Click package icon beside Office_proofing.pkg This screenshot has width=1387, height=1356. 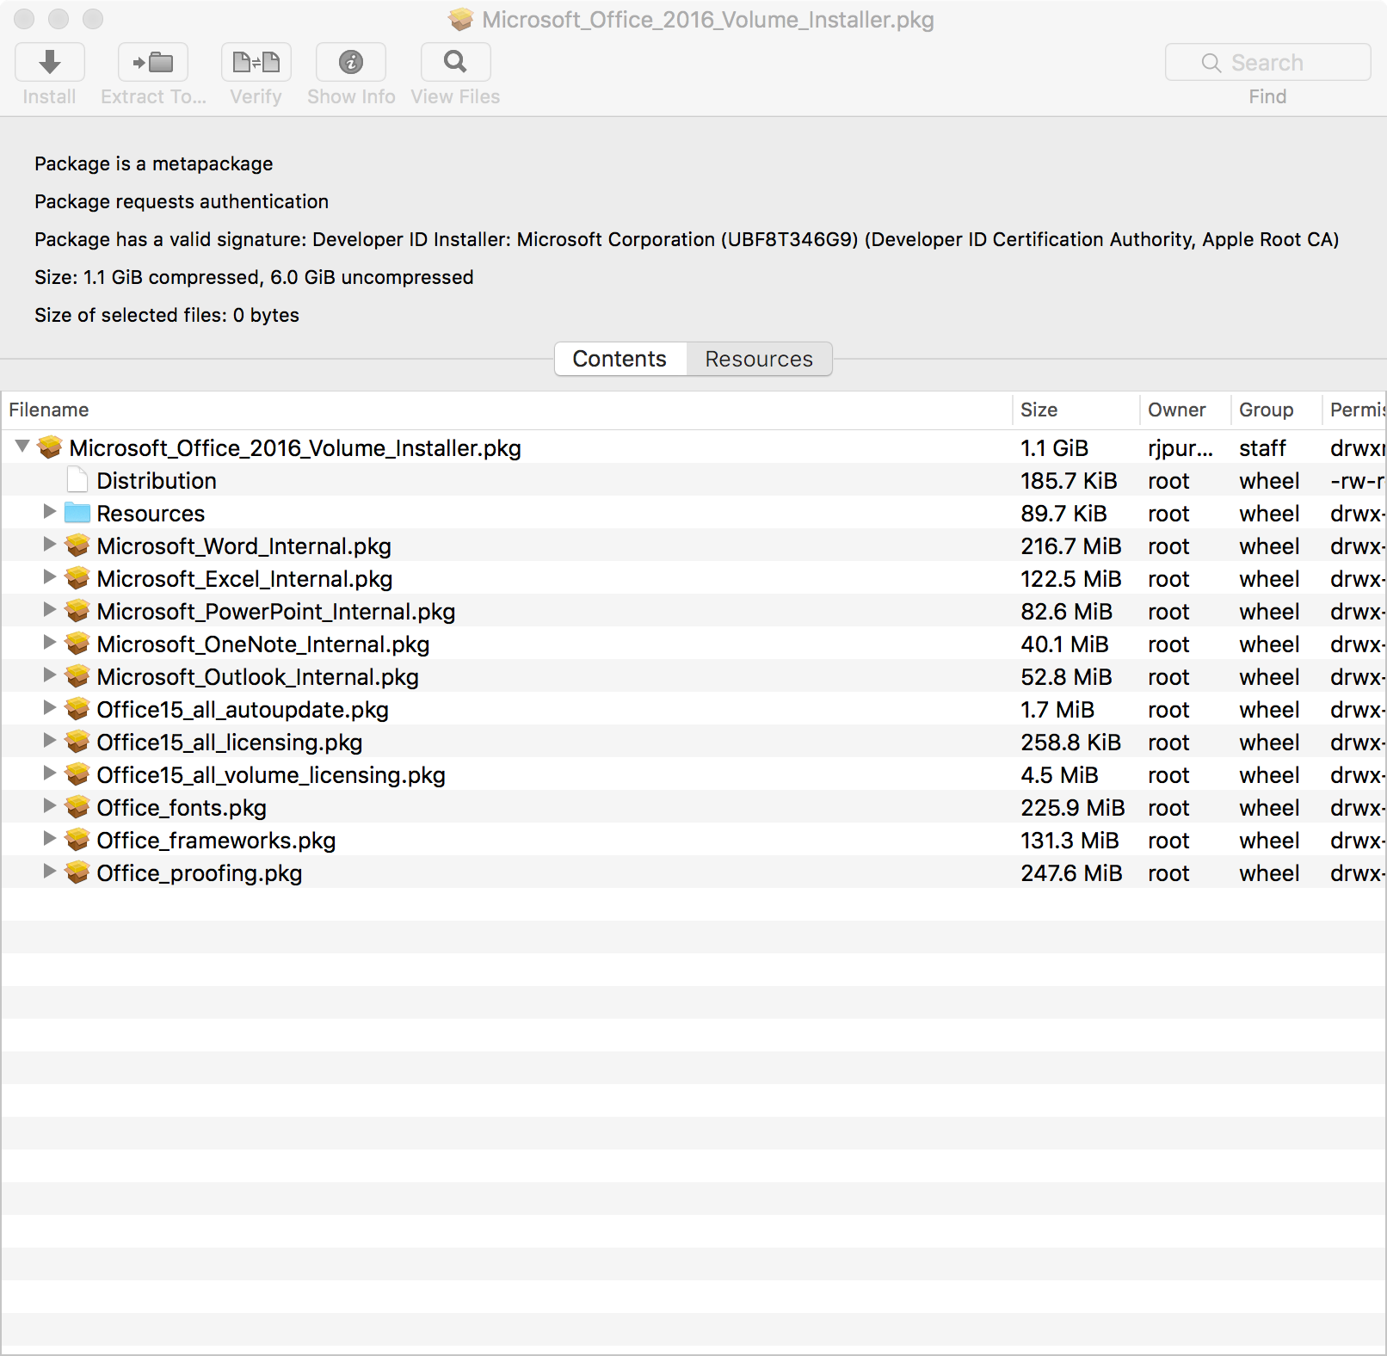77,872
